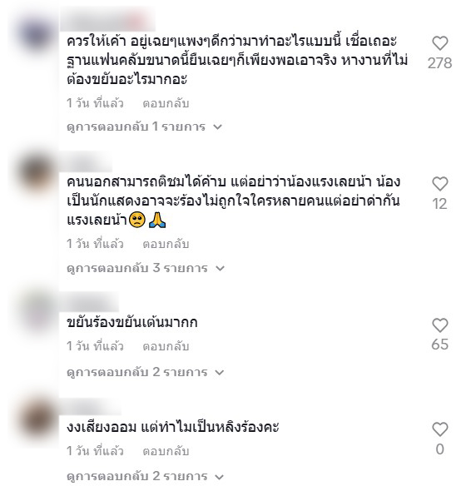The image size is (466, 491).
Task: Open the third commenter's blurred username
Action: 90,302
